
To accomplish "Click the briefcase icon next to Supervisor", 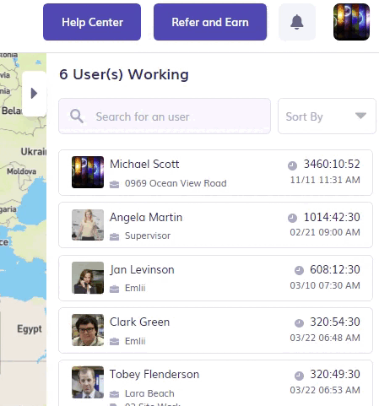I will click(x=114, y=236).
